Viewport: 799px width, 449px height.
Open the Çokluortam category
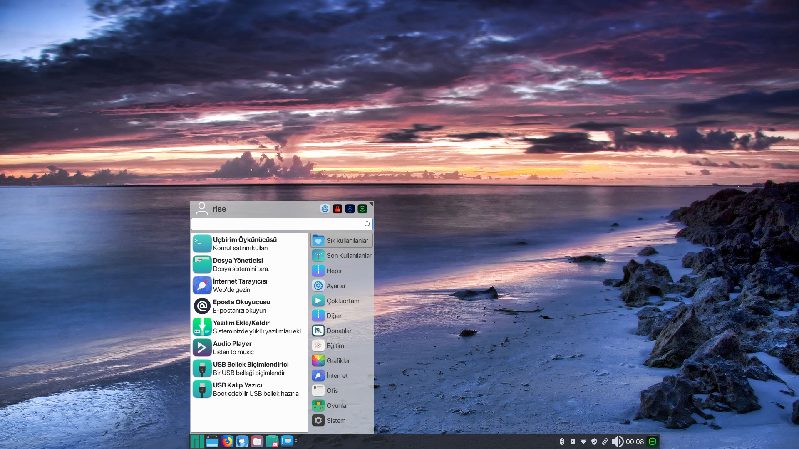click(x=342, y=301)
